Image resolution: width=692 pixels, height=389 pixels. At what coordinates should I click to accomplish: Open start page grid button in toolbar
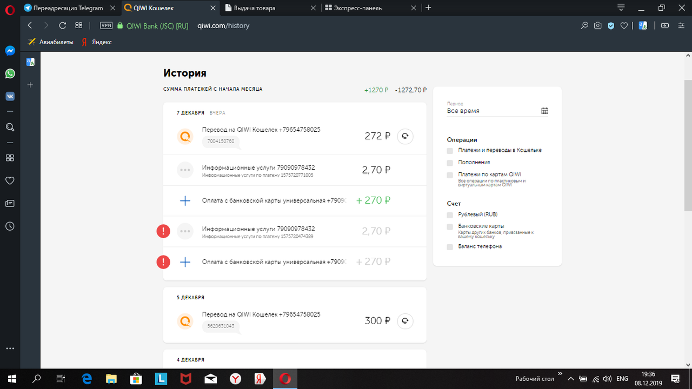click(x=79, y=25)
